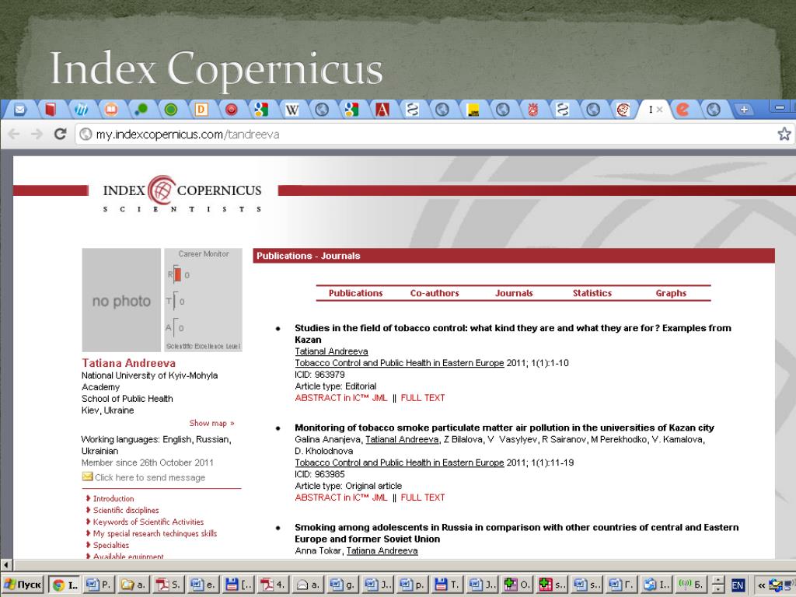Open the journal link for the 1(1):1-10 article

click(x=399, y=363)
